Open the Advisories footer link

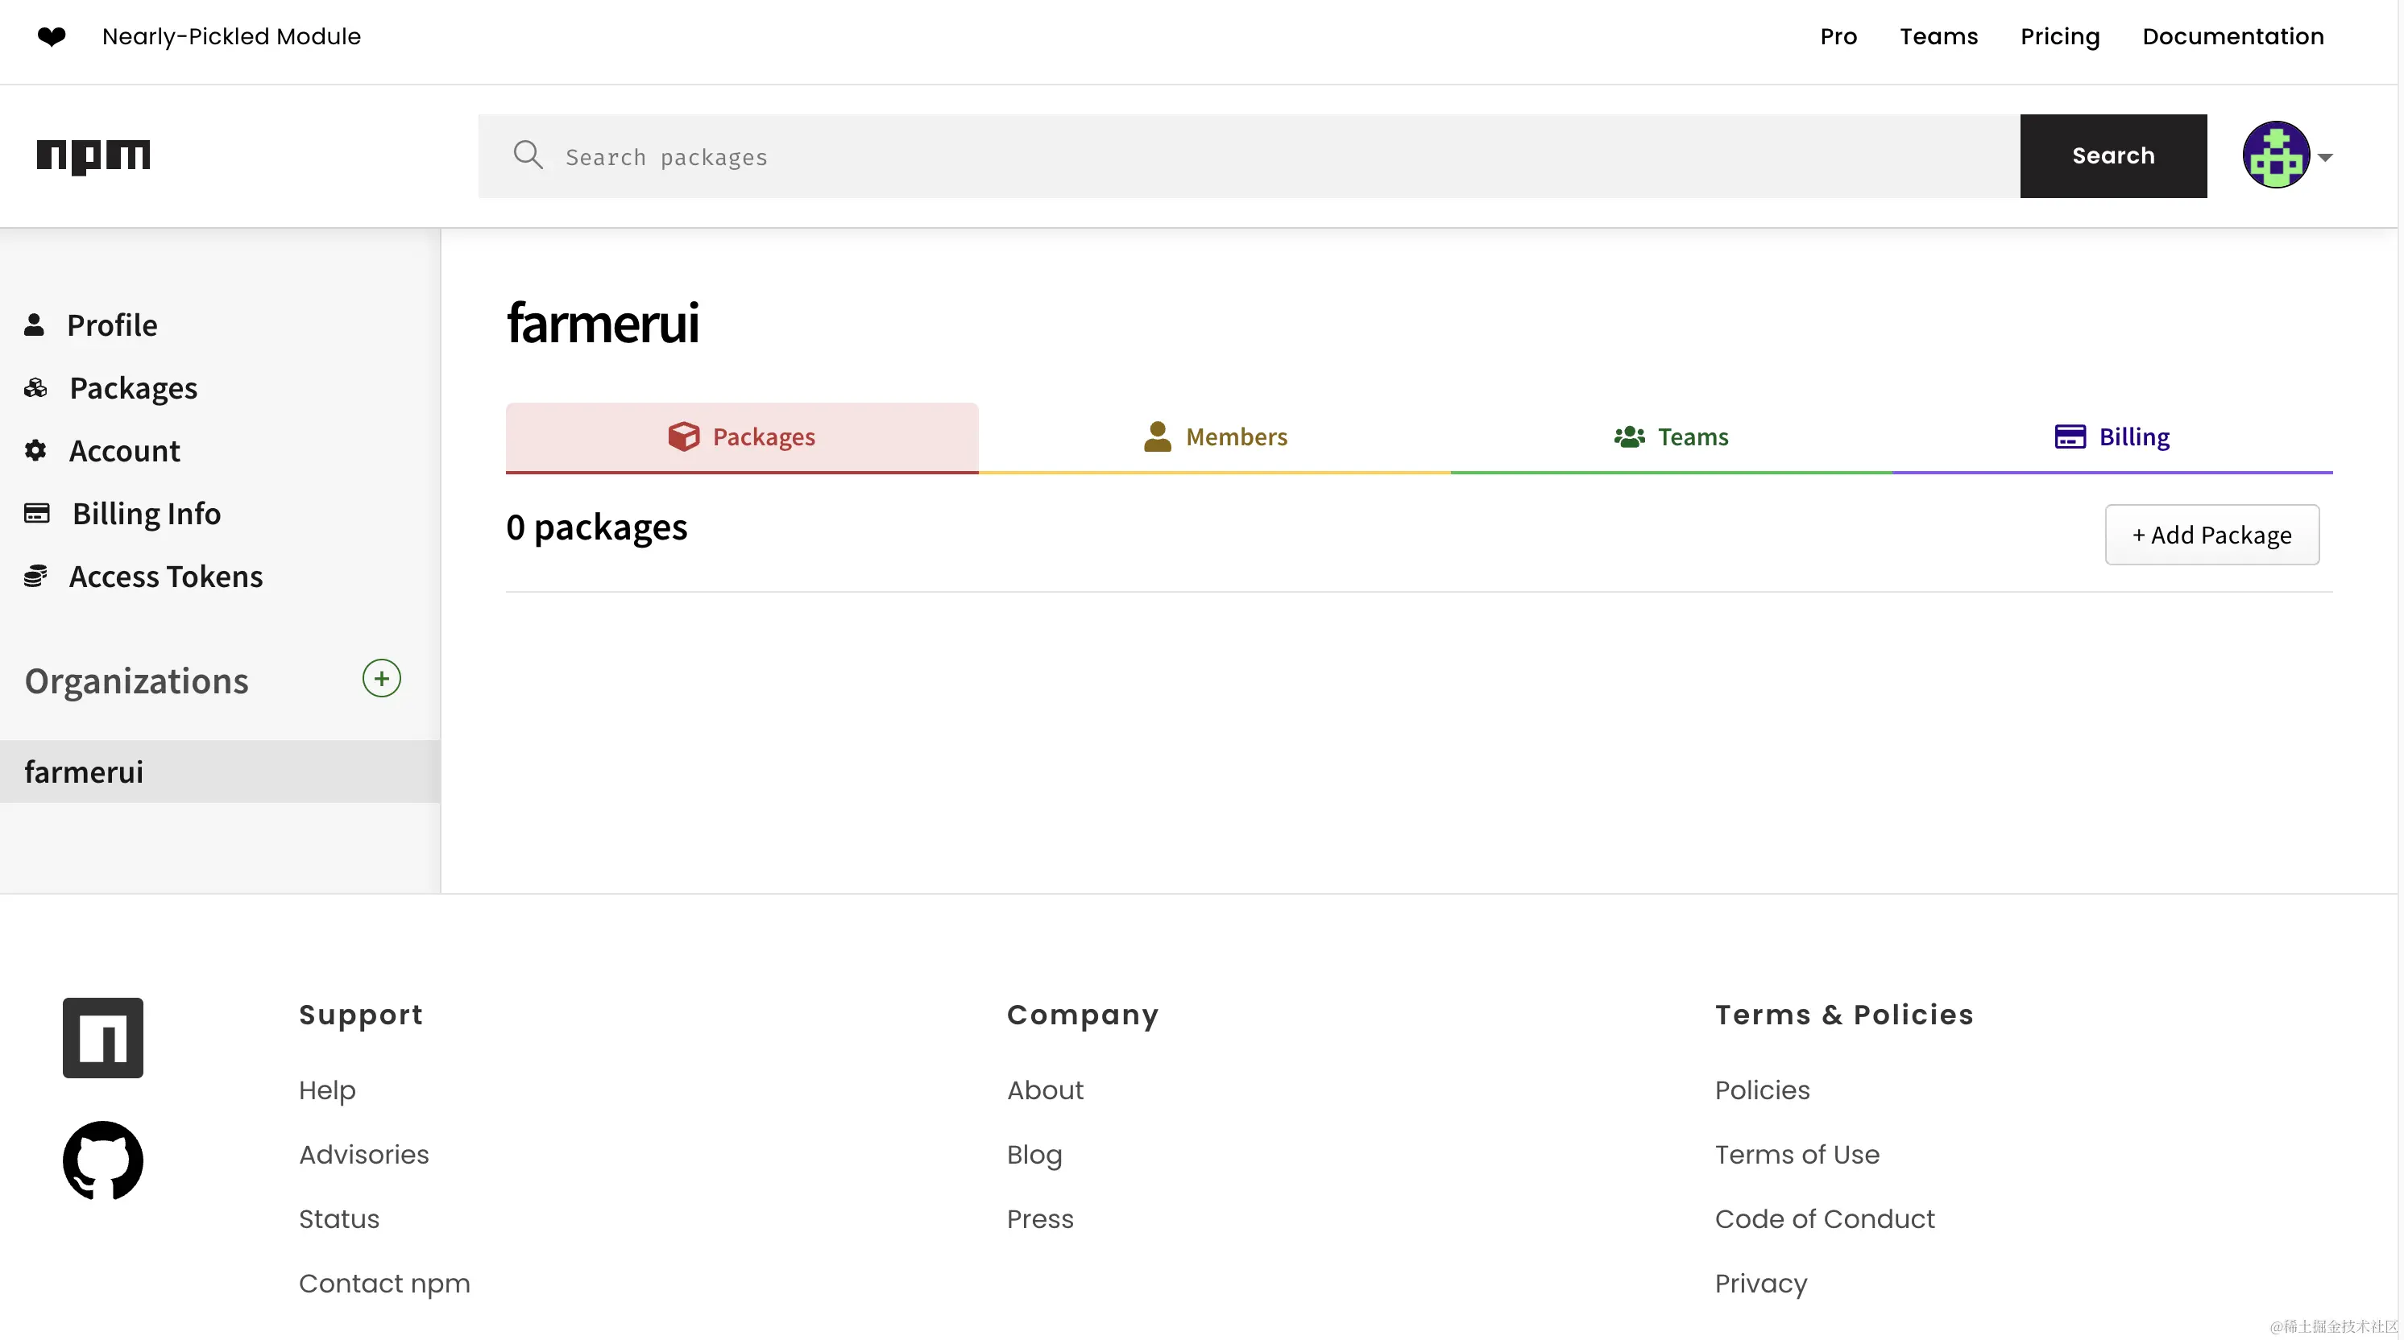pyautogui.click(x=363, y=1154)
